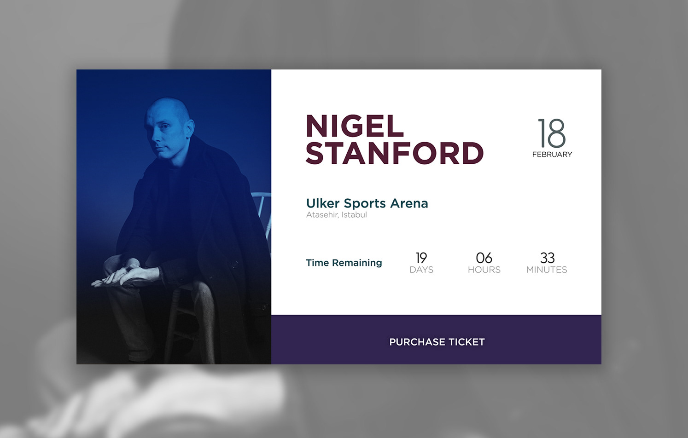Click the NIGEL first name heading
This screenshot has width=688, height=438.
(355, 126)
